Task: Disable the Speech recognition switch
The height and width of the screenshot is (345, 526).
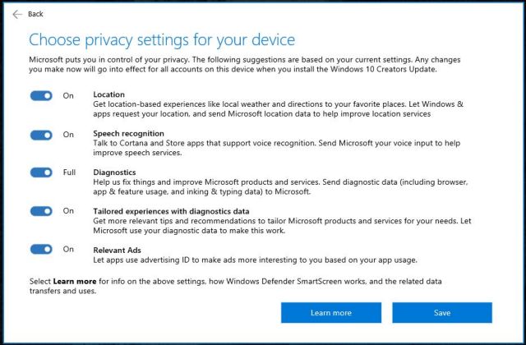Action: click(x=41, y=134)
